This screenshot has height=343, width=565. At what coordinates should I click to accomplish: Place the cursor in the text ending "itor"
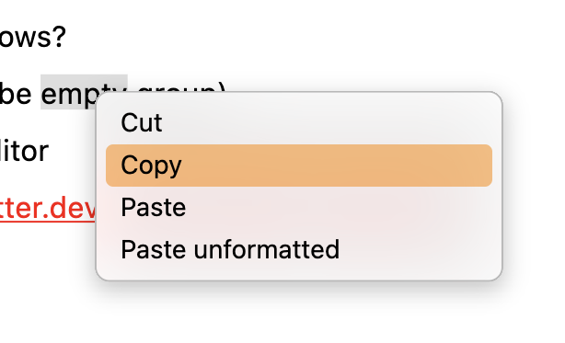24,151
